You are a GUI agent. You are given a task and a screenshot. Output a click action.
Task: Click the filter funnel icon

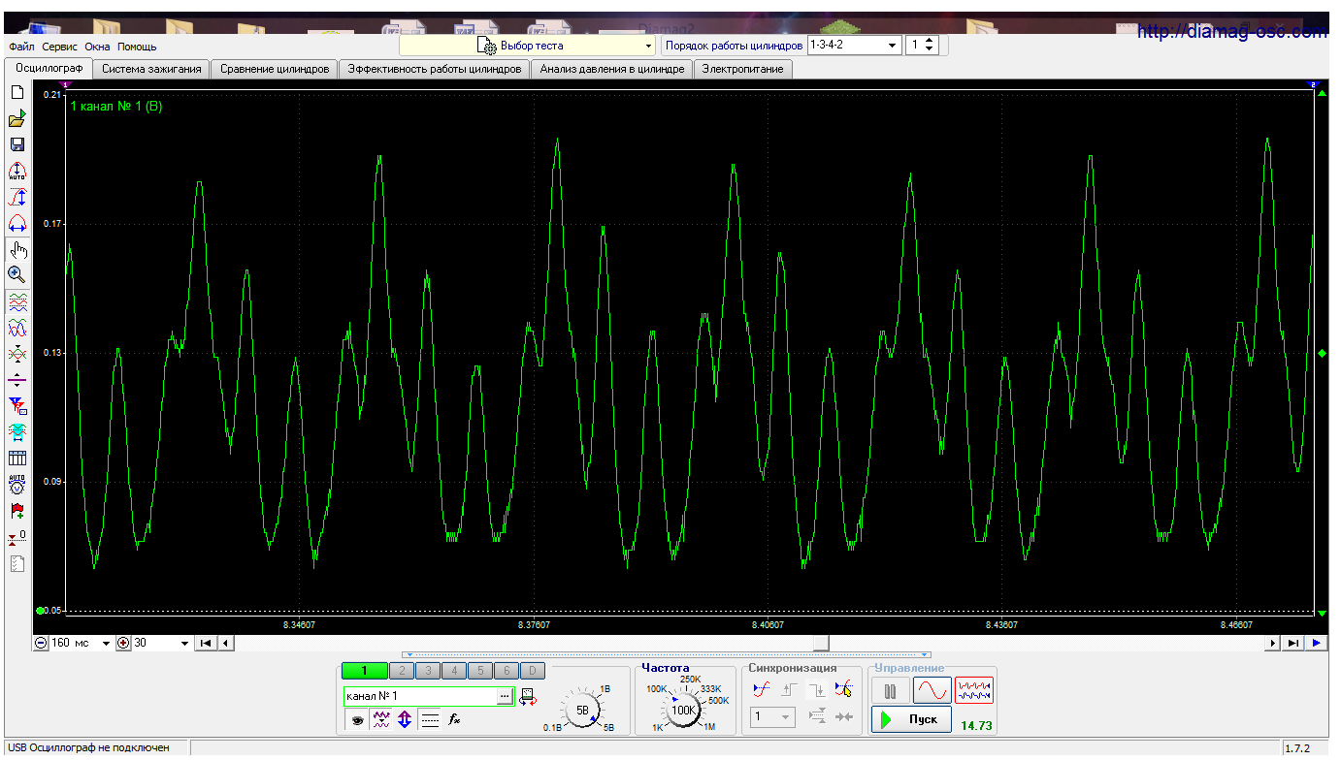(x=16, y=405)
